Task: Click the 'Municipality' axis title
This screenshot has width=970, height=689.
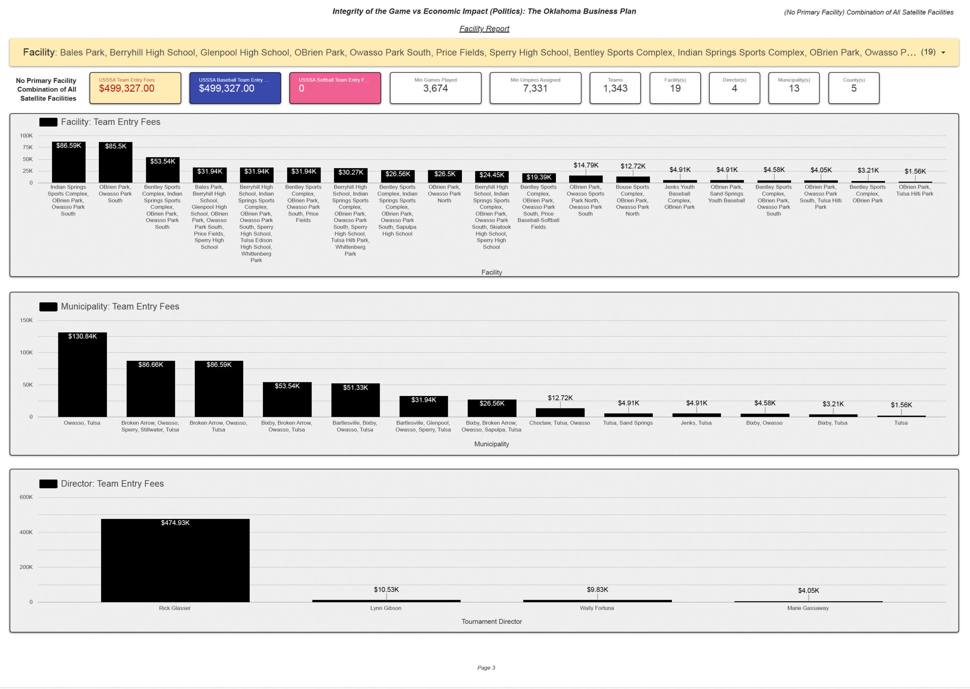Action: (491, 444)
